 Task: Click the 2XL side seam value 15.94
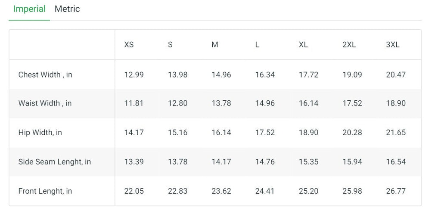coord(352,162)
